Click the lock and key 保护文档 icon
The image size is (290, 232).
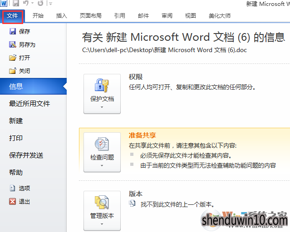(102, 85)
